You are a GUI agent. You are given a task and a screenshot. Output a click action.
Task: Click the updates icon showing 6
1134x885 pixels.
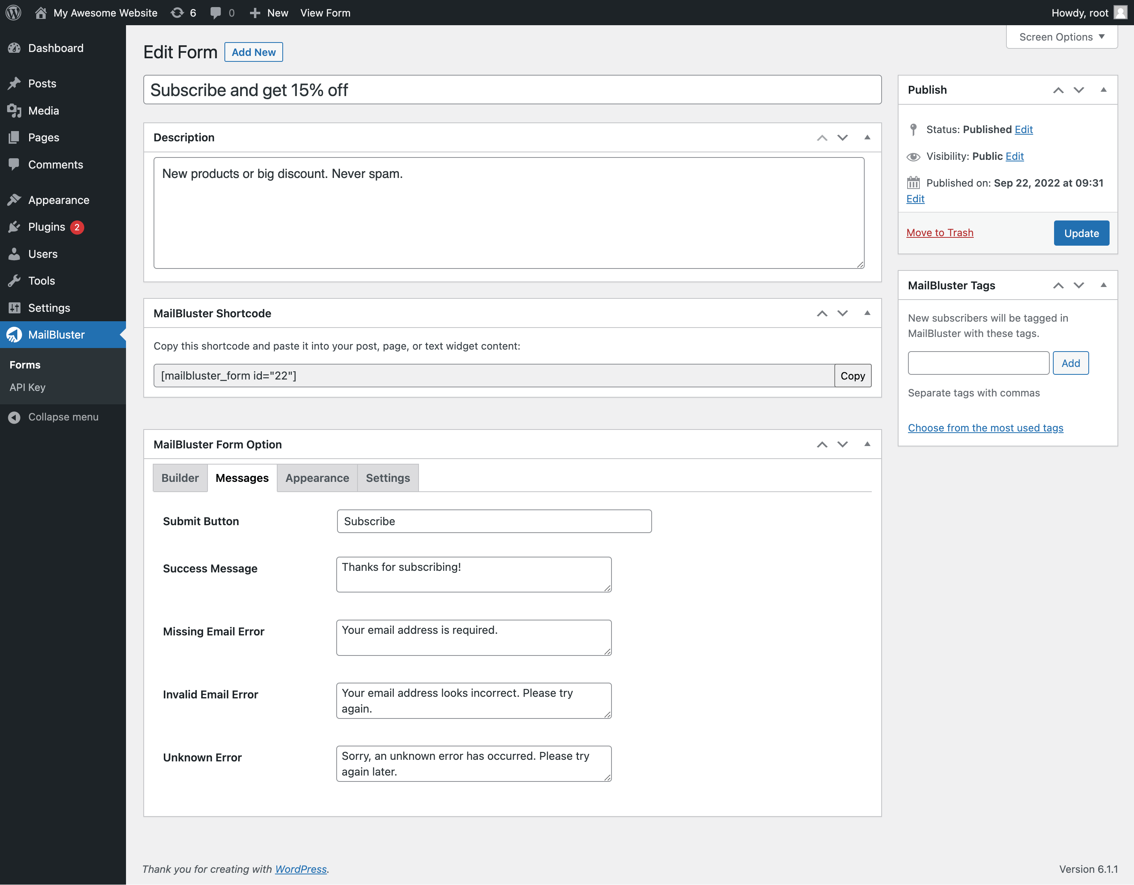178,13
